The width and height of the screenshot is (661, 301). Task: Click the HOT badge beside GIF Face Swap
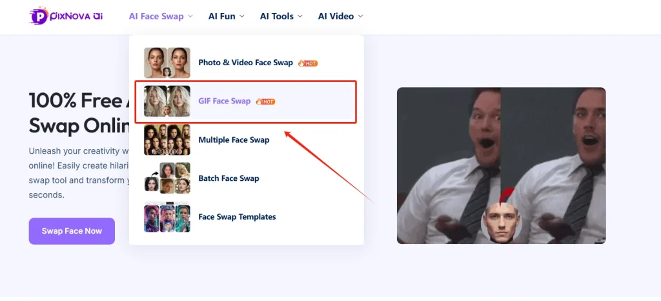click(266, 101)
